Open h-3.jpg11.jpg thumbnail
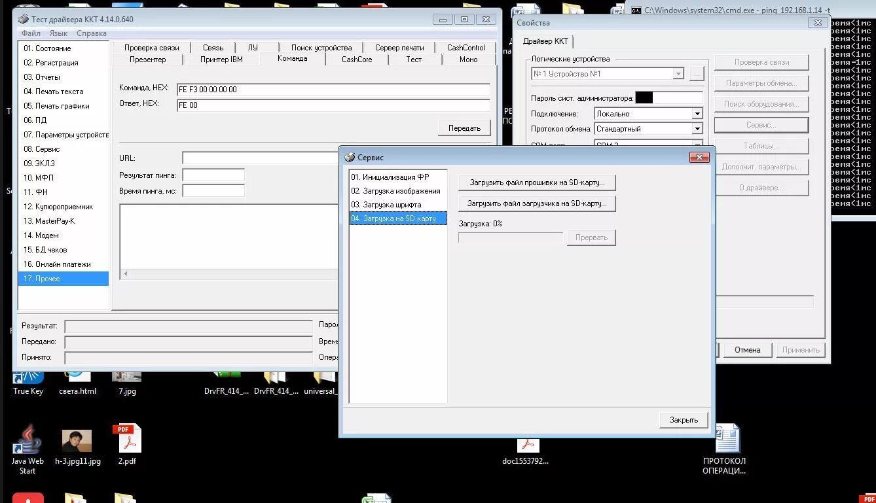876x503 pixels. pyautogui.click(x=77, y=447)
